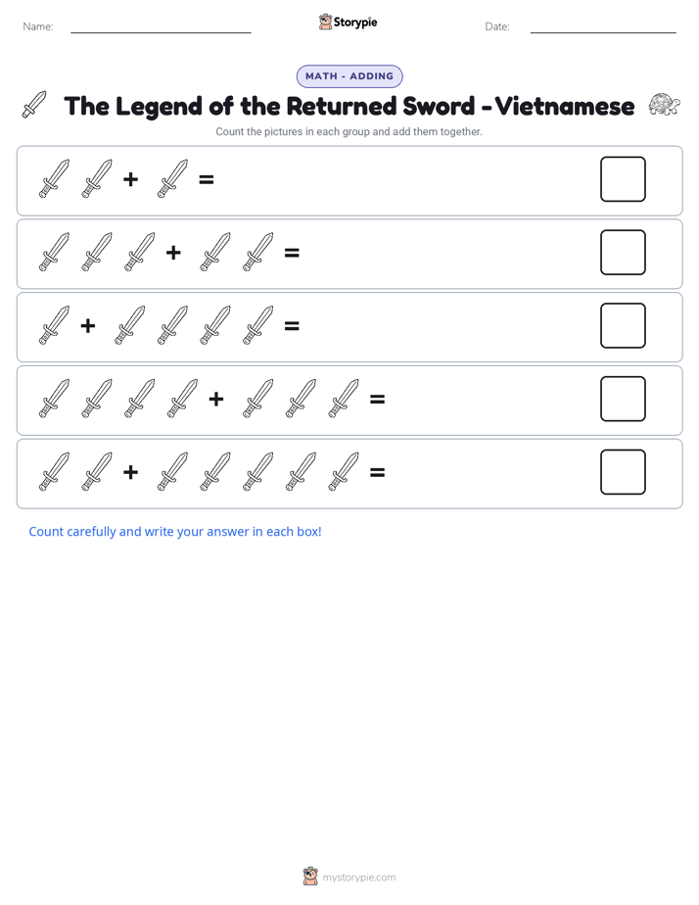Screen dimensions: 699x905
Task: Click the Storypie bear logo at top
Action: point(325,22)
